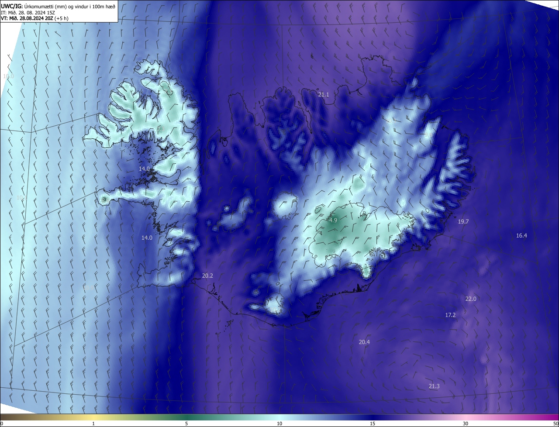Image resolution: width=559 pixels, height=427 pixels.
Task: Click the 22.0 value label
Action: click(x=471, y=299)
